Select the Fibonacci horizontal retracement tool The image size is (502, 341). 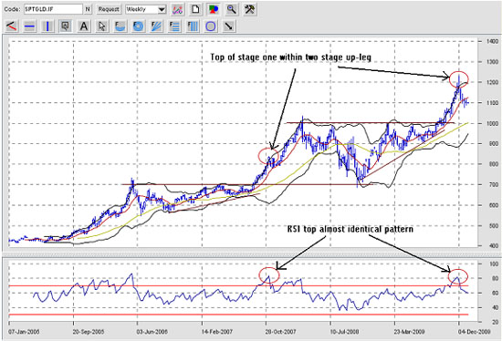174,26
